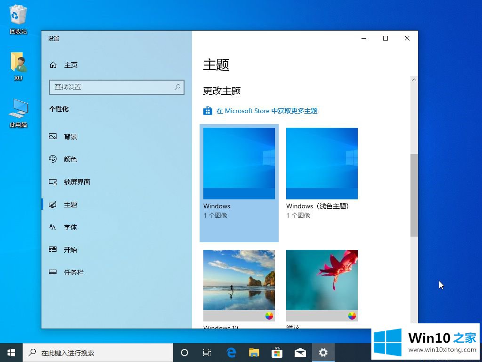This screenshot has height=362, width=482.
Task: Open the Home (主页) settings icon
Action: coord(53,65)
